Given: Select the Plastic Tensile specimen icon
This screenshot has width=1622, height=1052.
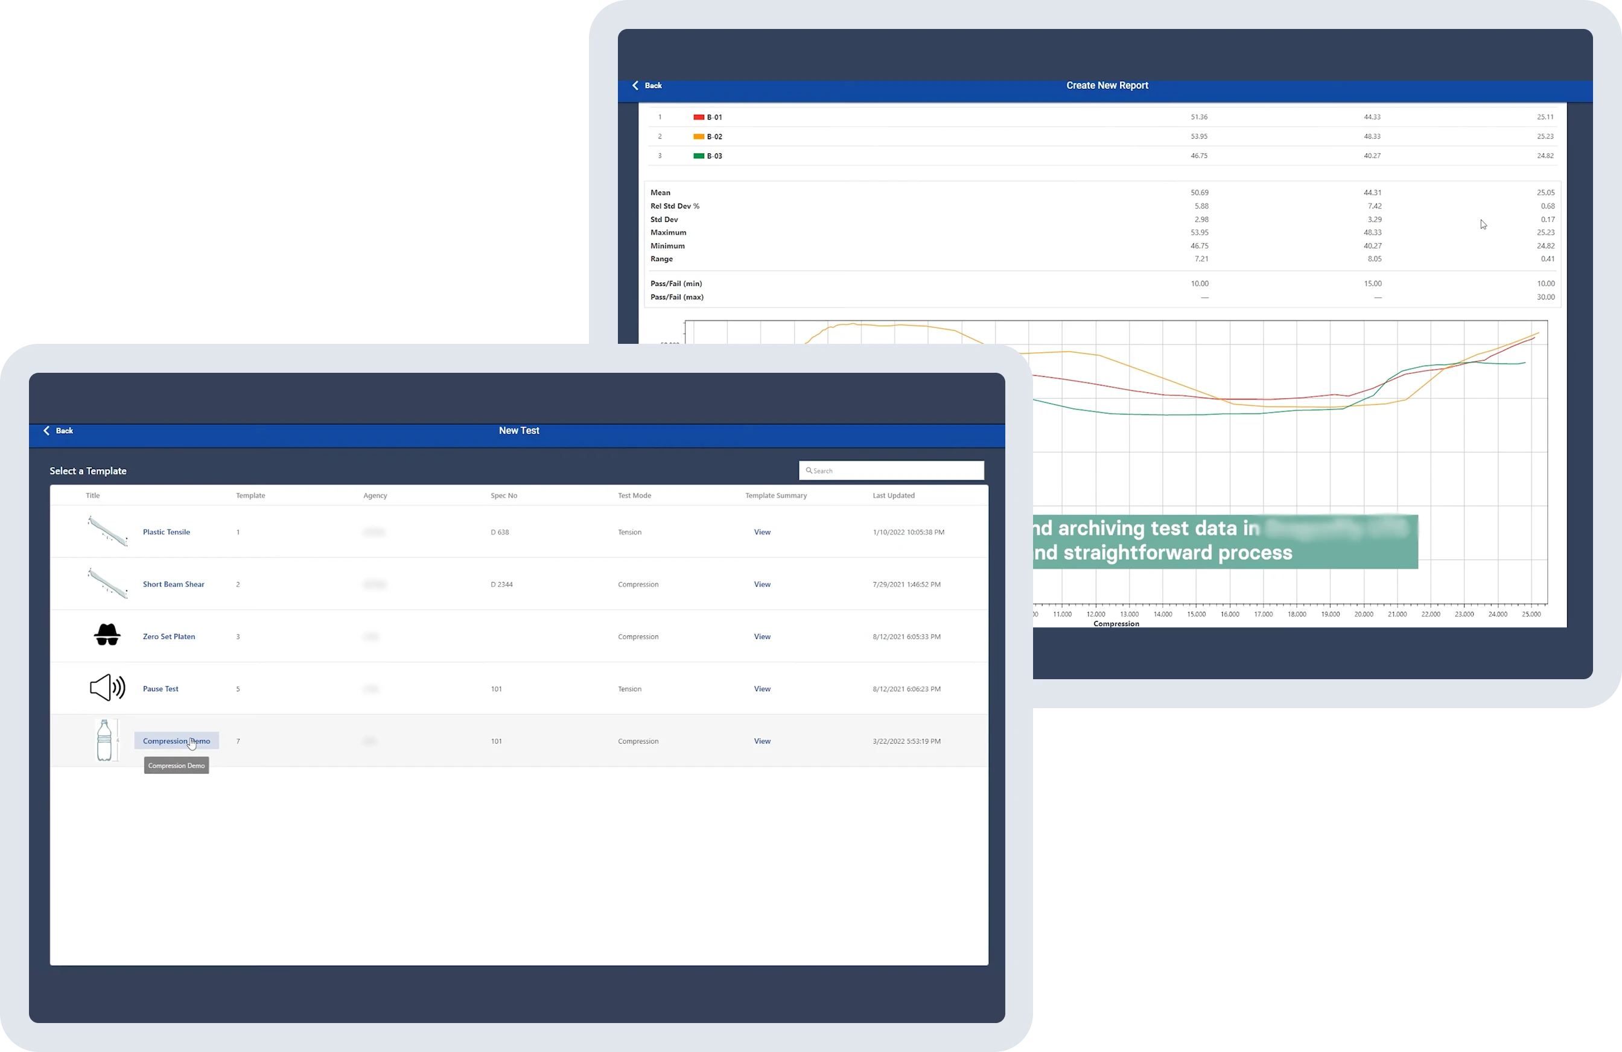Looking at the screenshot, I should [107, 531].
